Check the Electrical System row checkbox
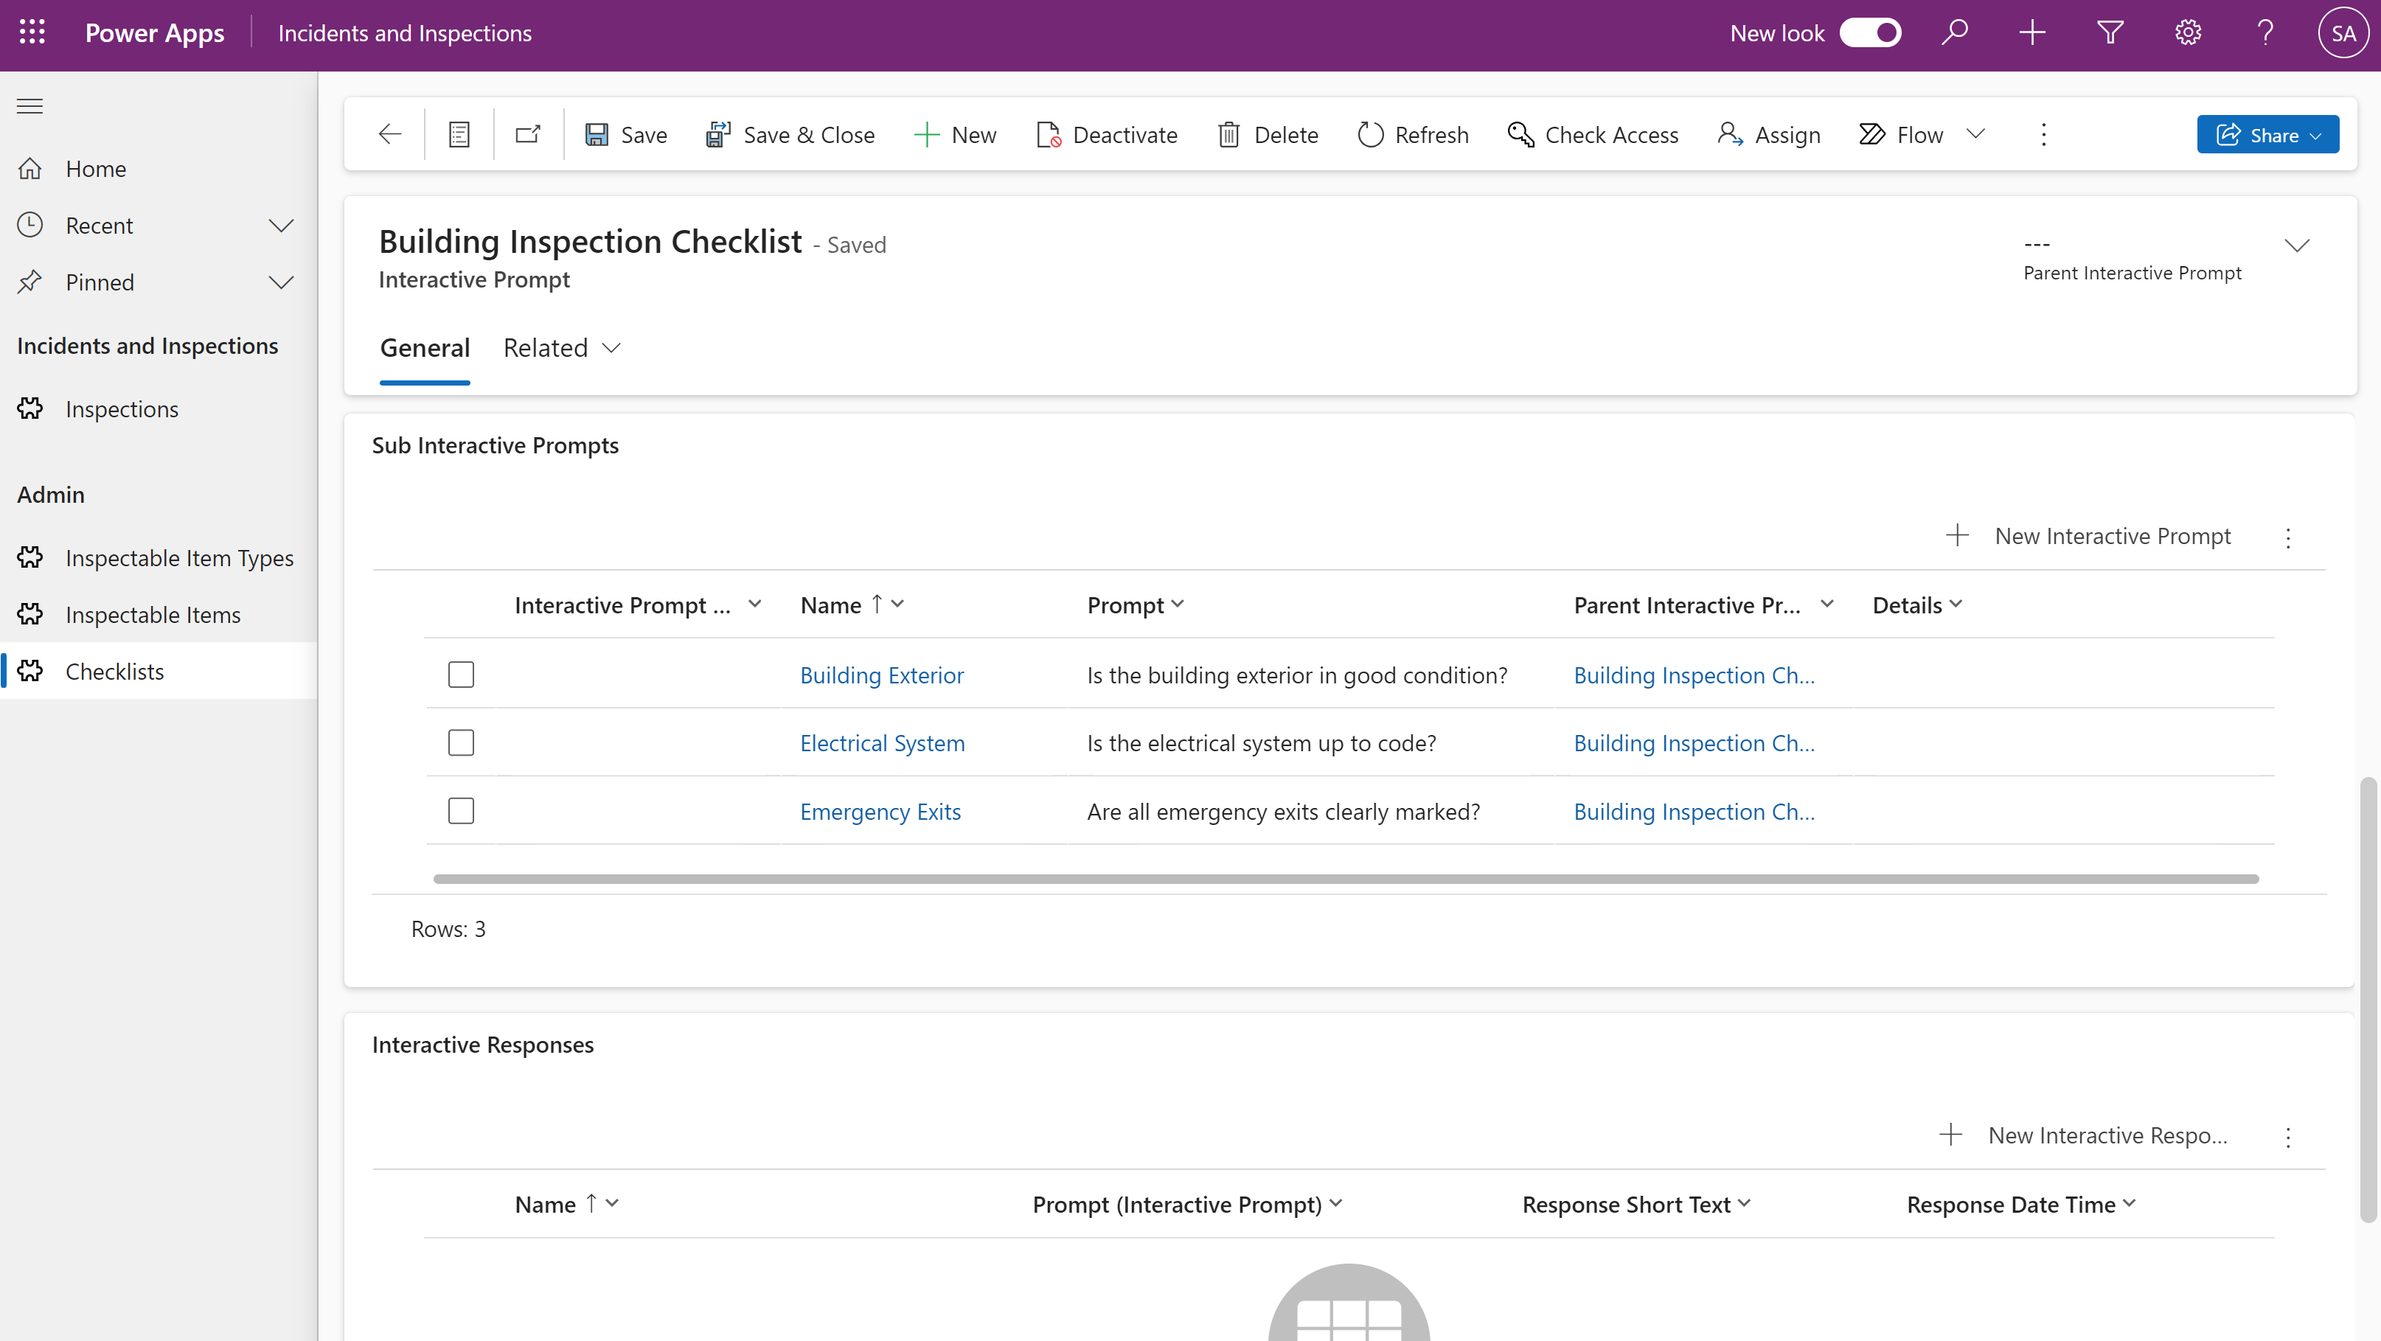 pos(461,743)
